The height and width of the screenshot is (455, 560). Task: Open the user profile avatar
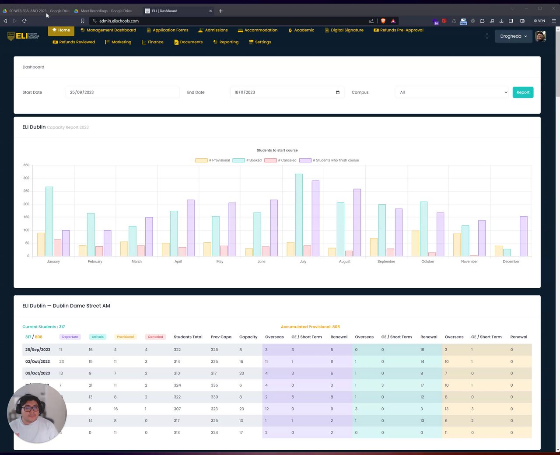pyautogui.click(x=541, y=36)
